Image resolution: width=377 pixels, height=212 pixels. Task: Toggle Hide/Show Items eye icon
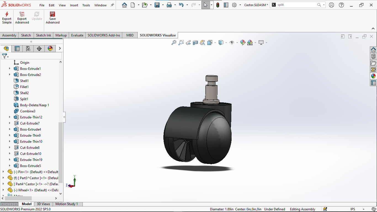click(232, 43)
